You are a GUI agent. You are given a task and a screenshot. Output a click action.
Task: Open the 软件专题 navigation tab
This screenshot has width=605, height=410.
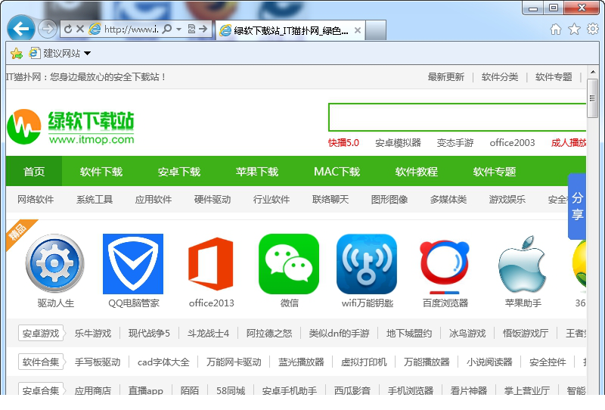pos(495,172)
